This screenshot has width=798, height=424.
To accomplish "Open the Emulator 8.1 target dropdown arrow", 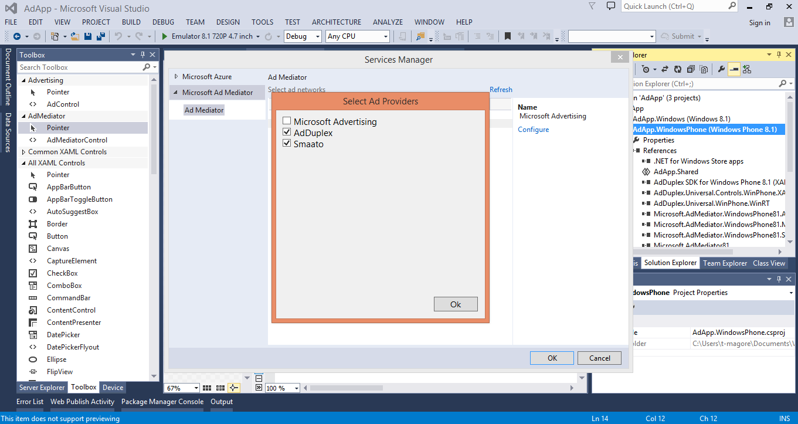I will point(258,36).
